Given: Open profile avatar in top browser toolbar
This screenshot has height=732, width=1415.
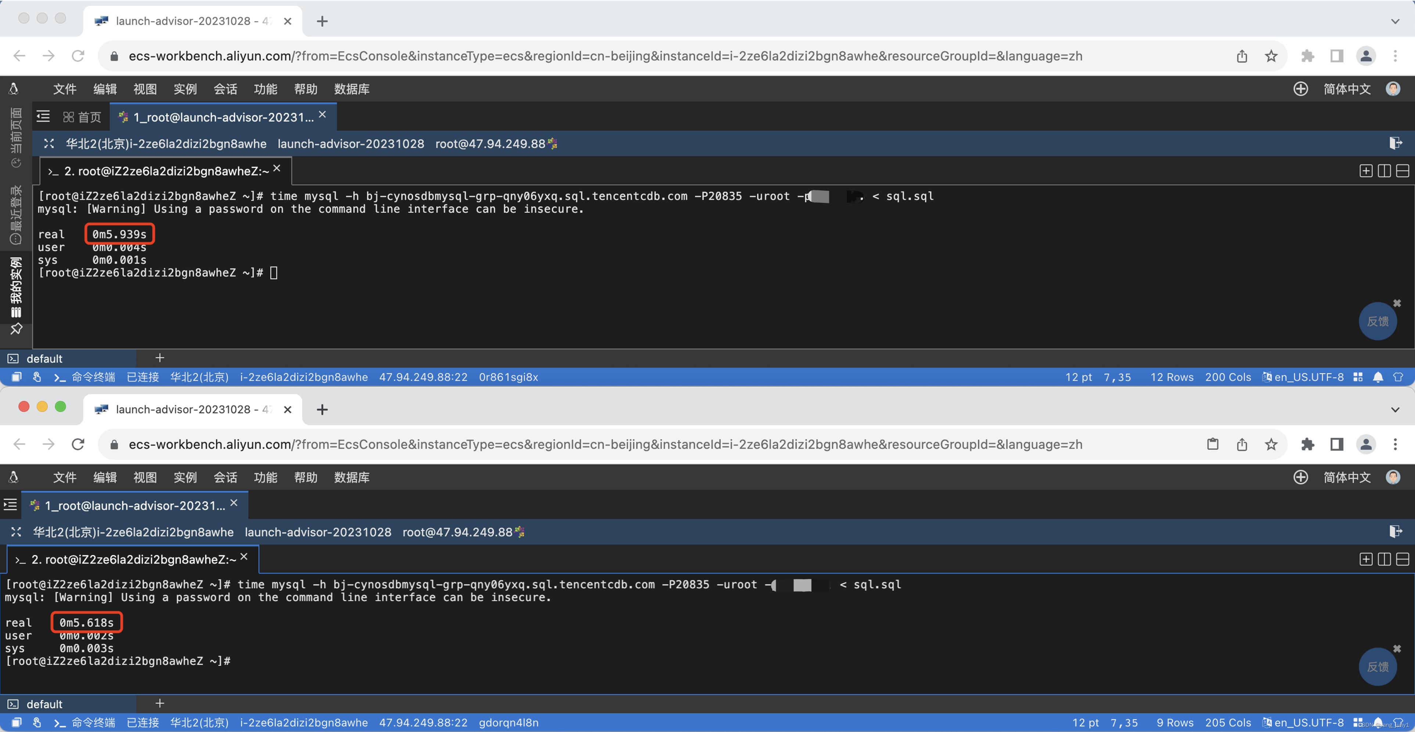Looking at the screenshot, I should click(1366, 56).
